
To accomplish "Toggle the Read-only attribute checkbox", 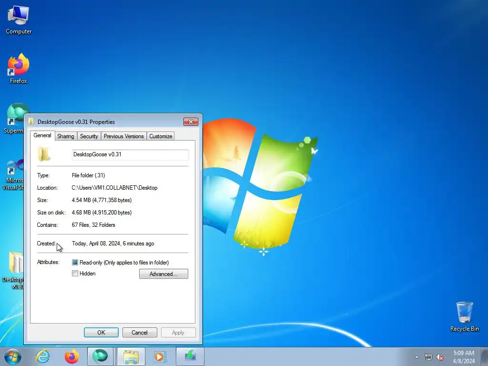I will pyautogui.click(x=75, y=263).
